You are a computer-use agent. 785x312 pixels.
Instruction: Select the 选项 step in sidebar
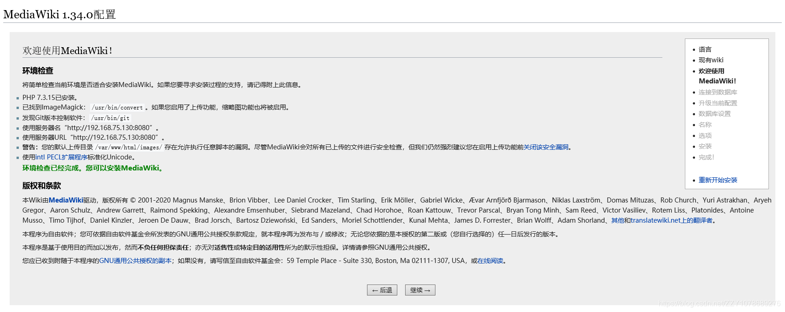705,136
